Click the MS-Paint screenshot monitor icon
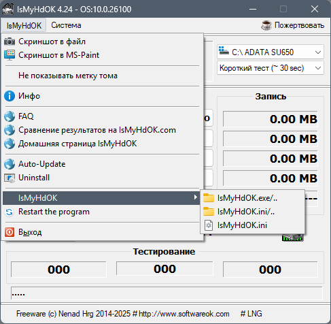 click(x=10, y=55)
